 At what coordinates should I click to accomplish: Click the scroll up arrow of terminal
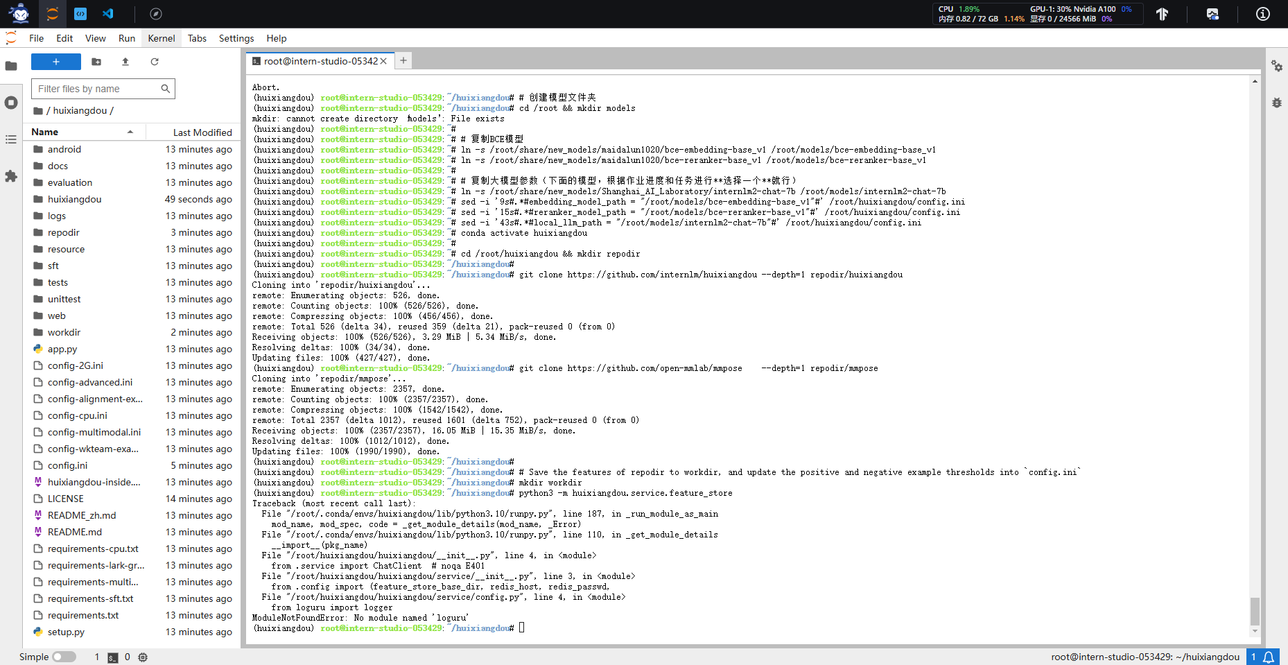pyautogui.click(x=1255, y=82)
